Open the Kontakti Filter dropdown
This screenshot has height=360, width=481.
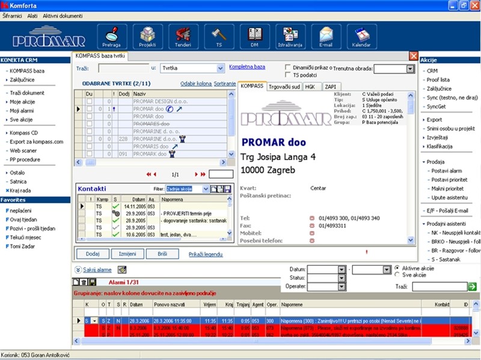click(206, 189)
